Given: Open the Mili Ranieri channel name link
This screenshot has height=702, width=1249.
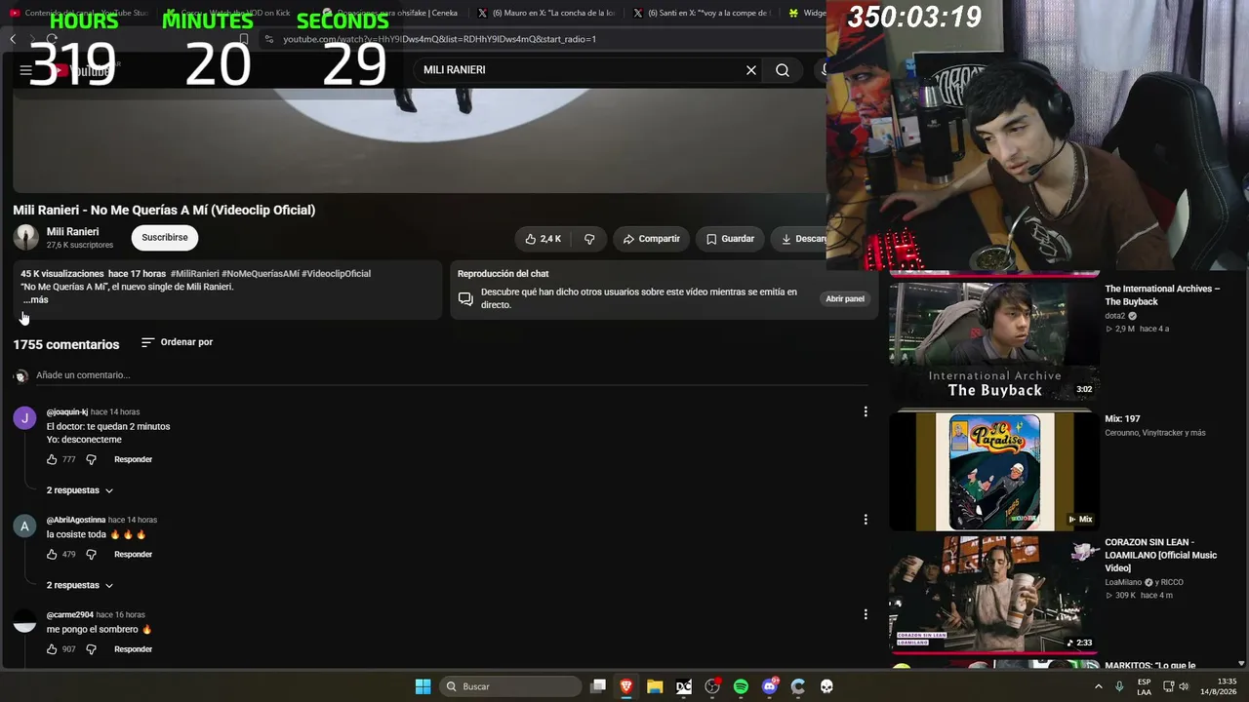Looking at the screenshot, I should pos(72,232).
